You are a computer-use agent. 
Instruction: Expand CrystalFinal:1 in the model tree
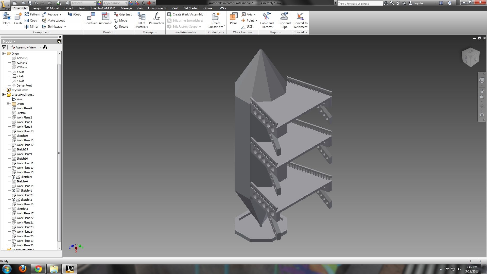coord(3,90)
